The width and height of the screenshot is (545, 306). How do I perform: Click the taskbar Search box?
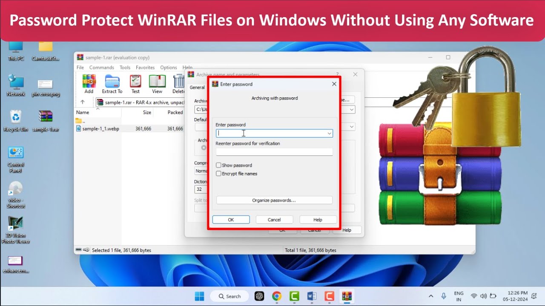point(230,296)
